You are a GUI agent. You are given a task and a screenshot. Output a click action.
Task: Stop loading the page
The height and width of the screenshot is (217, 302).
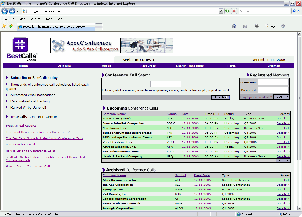(x=234, y=11)
